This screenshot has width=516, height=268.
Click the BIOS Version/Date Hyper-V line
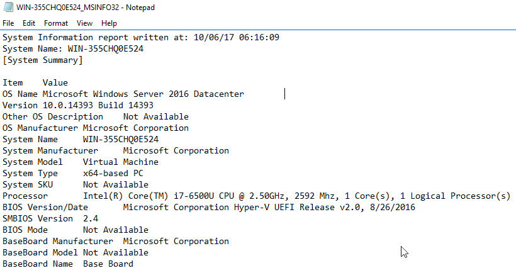[x=208, y=207]
